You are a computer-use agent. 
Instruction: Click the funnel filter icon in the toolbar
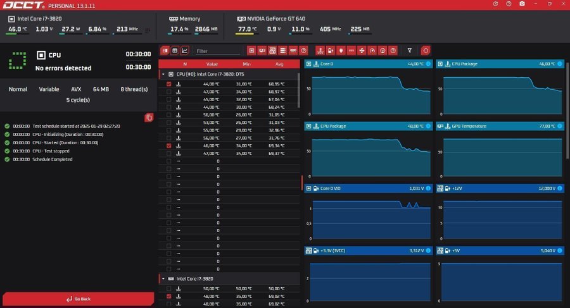pos(410,51)
